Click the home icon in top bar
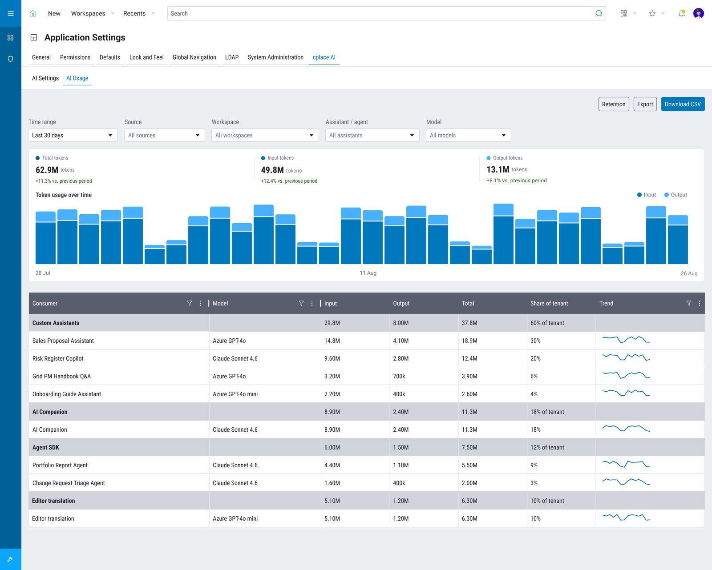 click(33, 13)
